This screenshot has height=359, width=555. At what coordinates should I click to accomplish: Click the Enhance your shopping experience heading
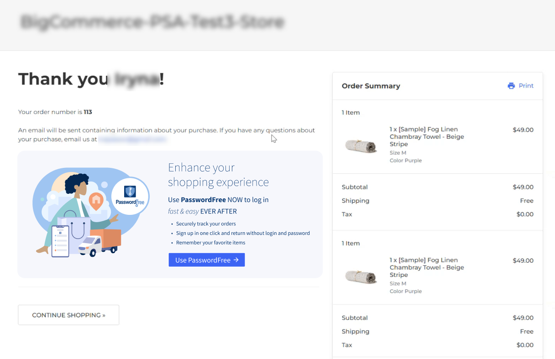[218, 175]
